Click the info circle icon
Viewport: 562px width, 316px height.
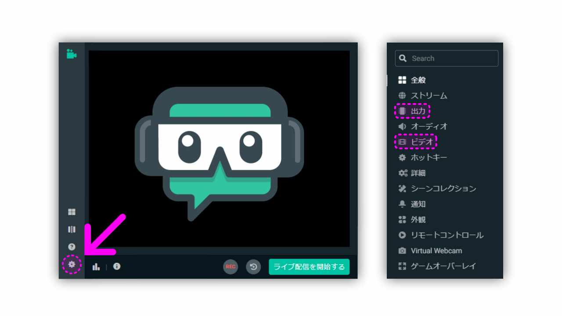click(x=117, y=266)
